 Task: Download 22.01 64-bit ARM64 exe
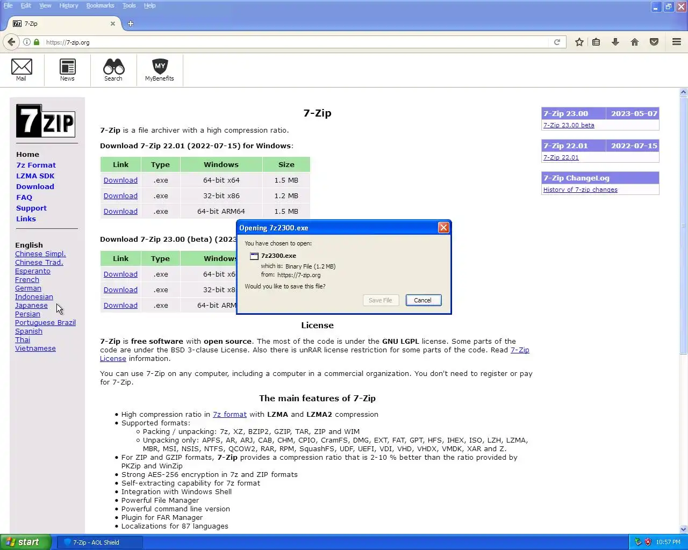120,212
